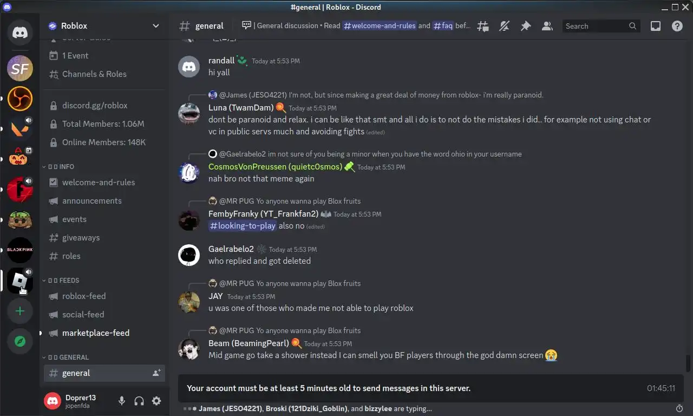Click the create invite icon beside general
The width and height of the screenshot is (693, 416).
pos(156,373)
